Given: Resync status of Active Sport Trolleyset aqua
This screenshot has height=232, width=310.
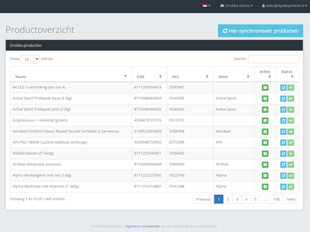Looking at the screenshot, I should [x=284, y=99].
